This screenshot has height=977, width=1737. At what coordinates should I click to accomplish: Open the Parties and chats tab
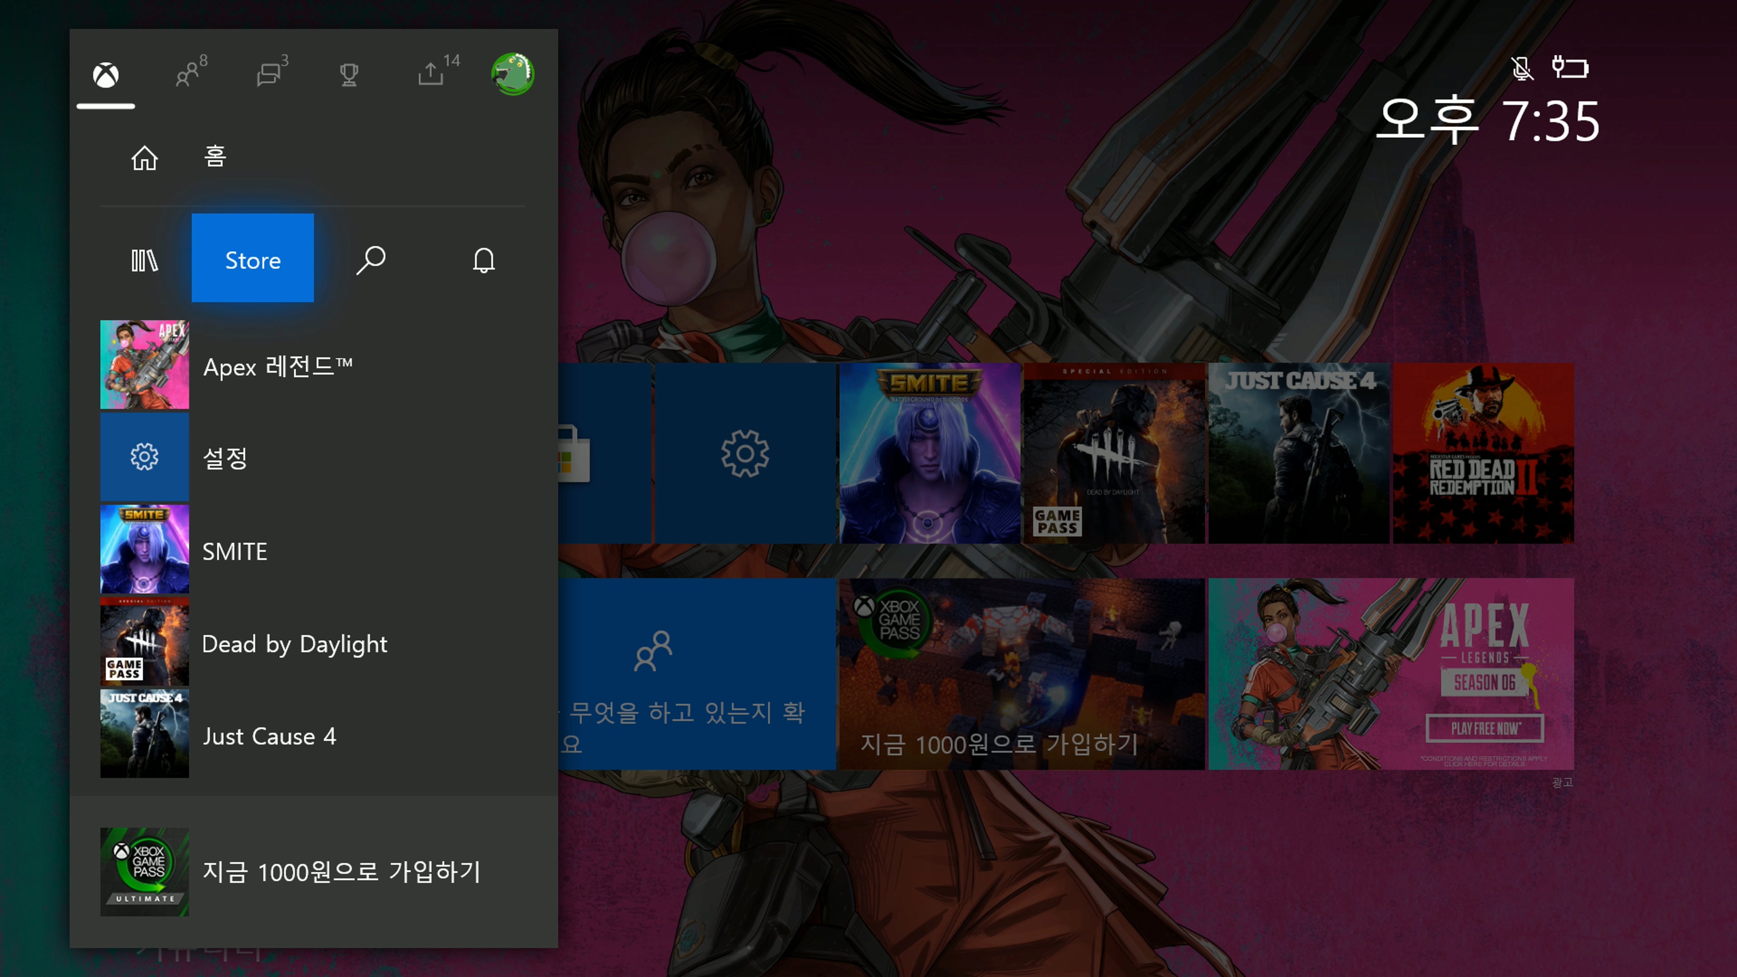click(x=272, y=71)
